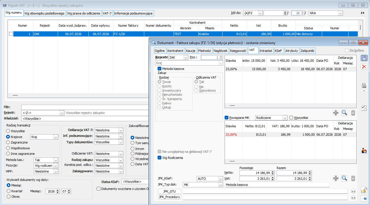
Task: Switch to the Intrastat tab
Action: click(266, 51)
